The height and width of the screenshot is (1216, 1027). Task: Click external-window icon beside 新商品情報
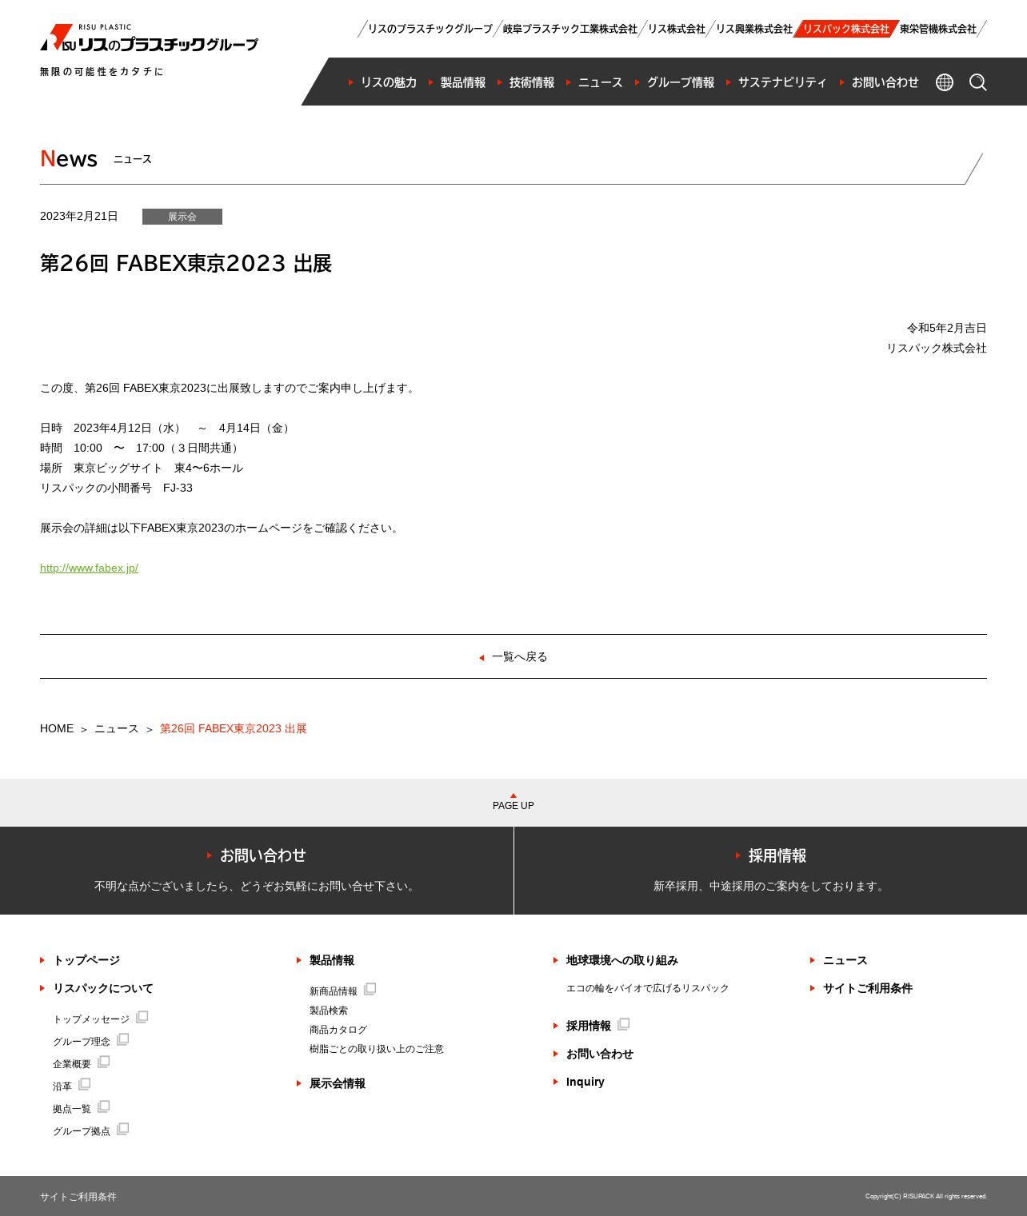pyautogui.click(x=370, y=989)
